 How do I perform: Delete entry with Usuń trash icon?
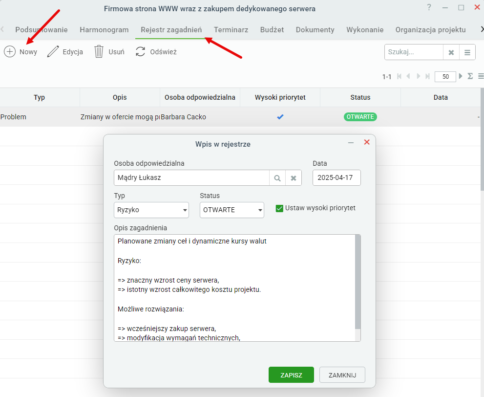coord(99,52)
